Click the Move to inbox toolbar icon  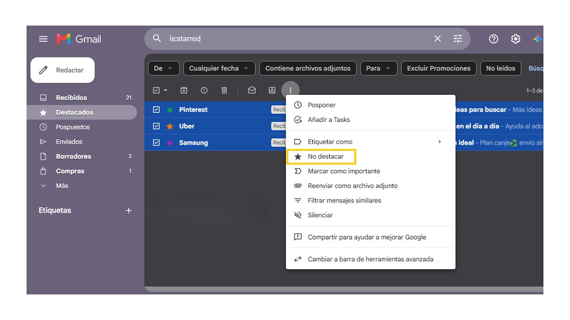272,90
